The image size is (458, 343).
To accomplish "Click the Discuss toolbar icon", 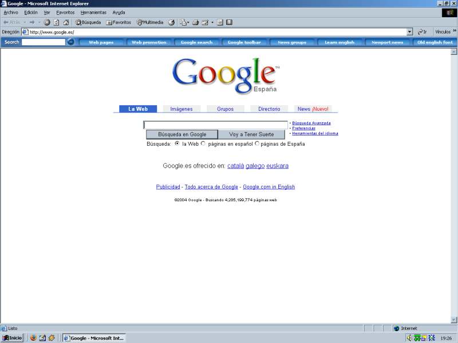I will click(220, 22).
